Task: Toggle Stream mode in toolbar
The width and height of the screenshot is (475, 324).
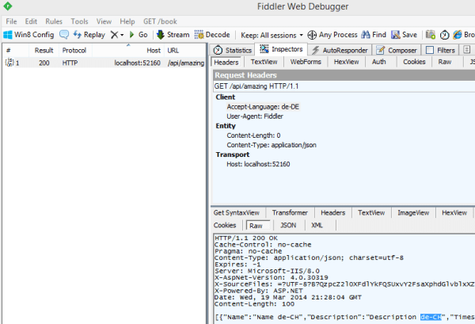Action: point(173,35)
